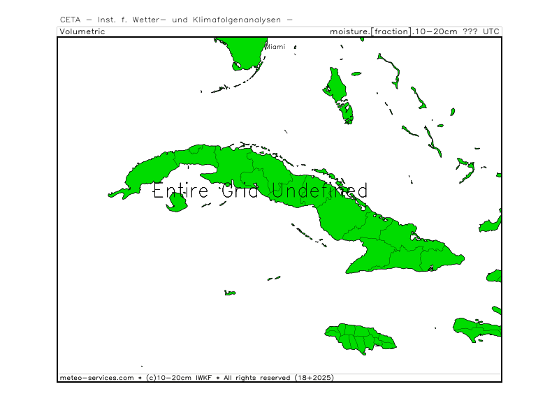
Task: Click the "Volumetric" label in the header
Action: (82, 31)
